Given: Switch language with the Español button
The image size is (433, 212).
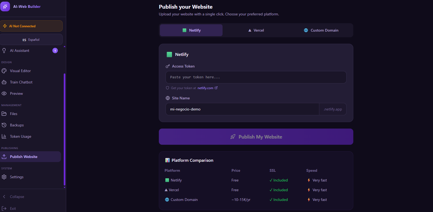Looking at the screenshot, I should 31,40.
